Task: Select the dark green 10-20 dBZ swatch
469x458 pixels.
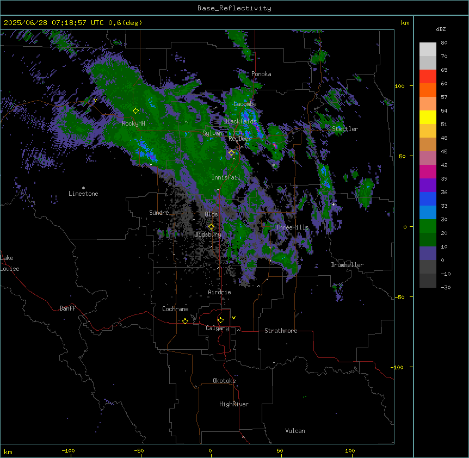Action: 428,240
